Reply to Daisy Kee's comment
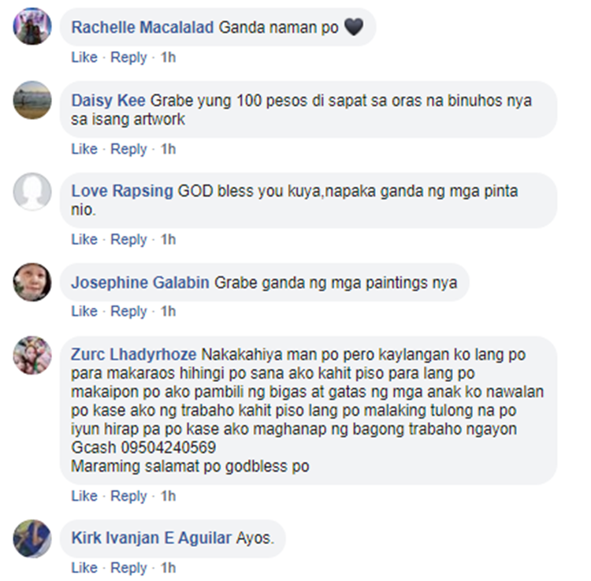 (128, 149)
